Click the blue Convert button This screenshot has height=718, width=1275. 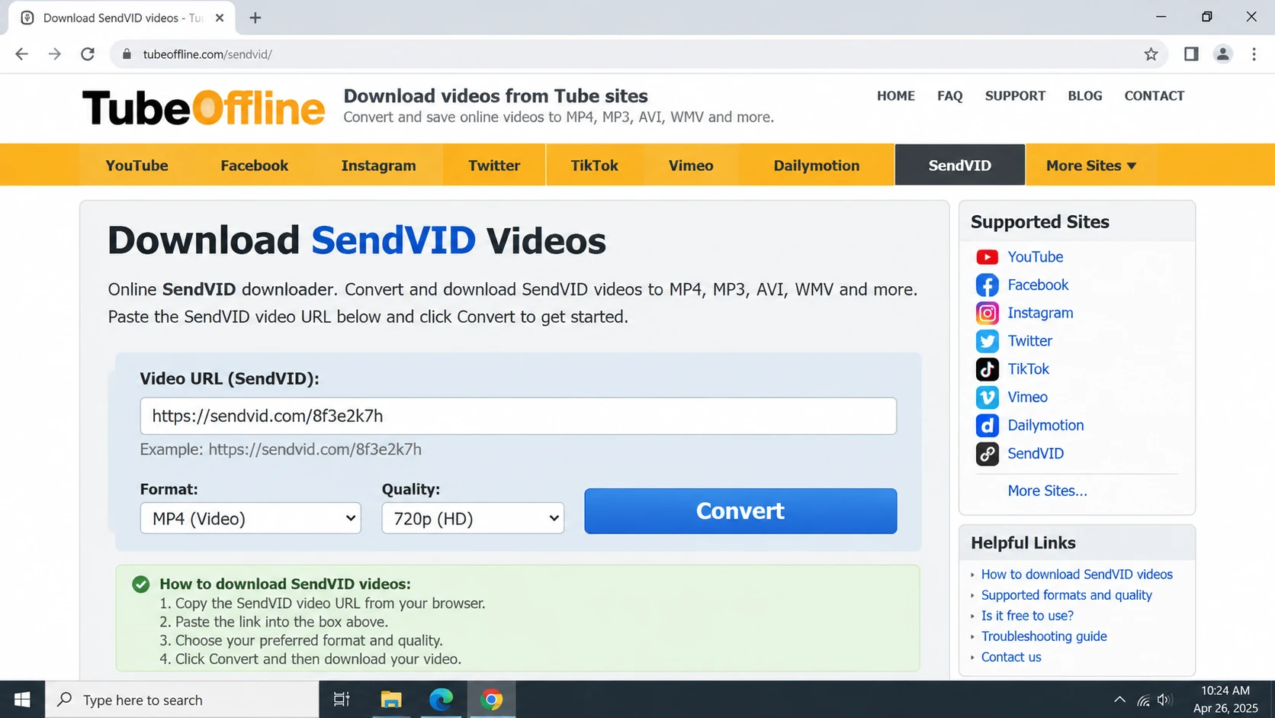tap(740, 511)
